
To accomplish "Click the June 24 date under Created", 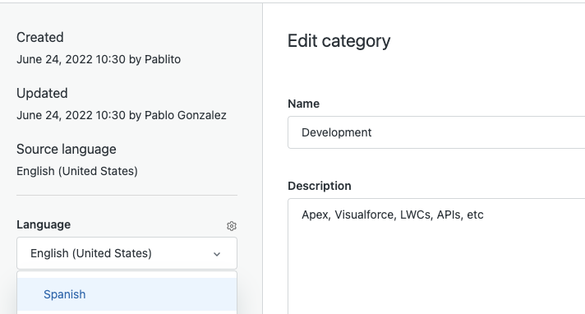I will (x=71, y=59).
